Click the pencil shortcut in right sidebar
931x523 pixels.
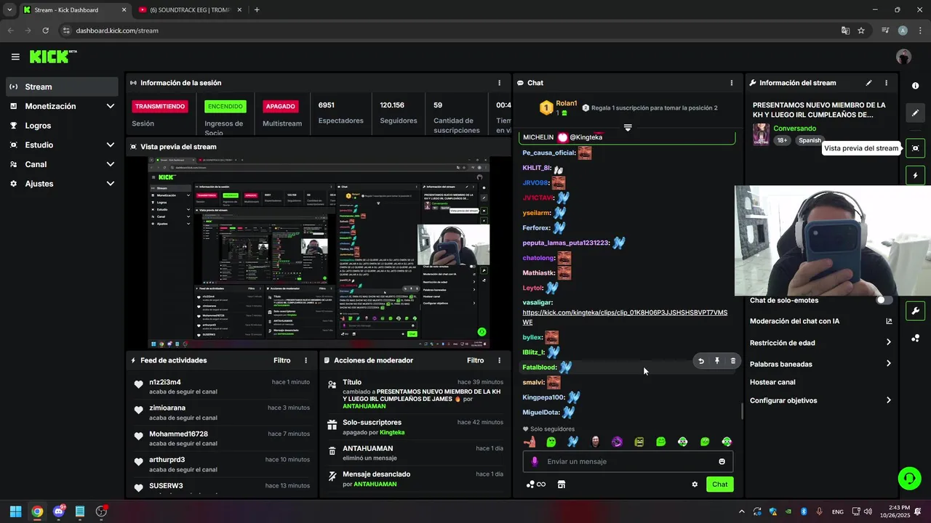click(915, 113)
